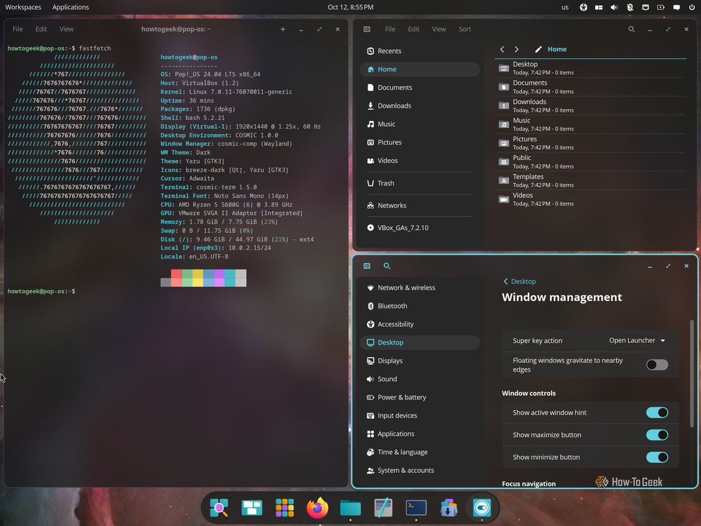The width and height of the screenshot is (701, 526).
Task: Open the Applications button in top panel
Action: click(70, 7)
